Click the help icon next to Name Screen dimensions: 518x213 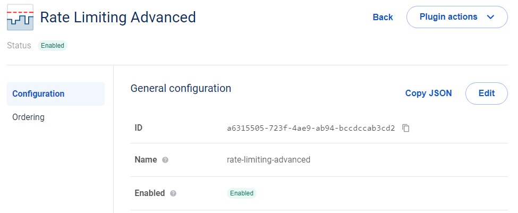click(x=165, y=160)
